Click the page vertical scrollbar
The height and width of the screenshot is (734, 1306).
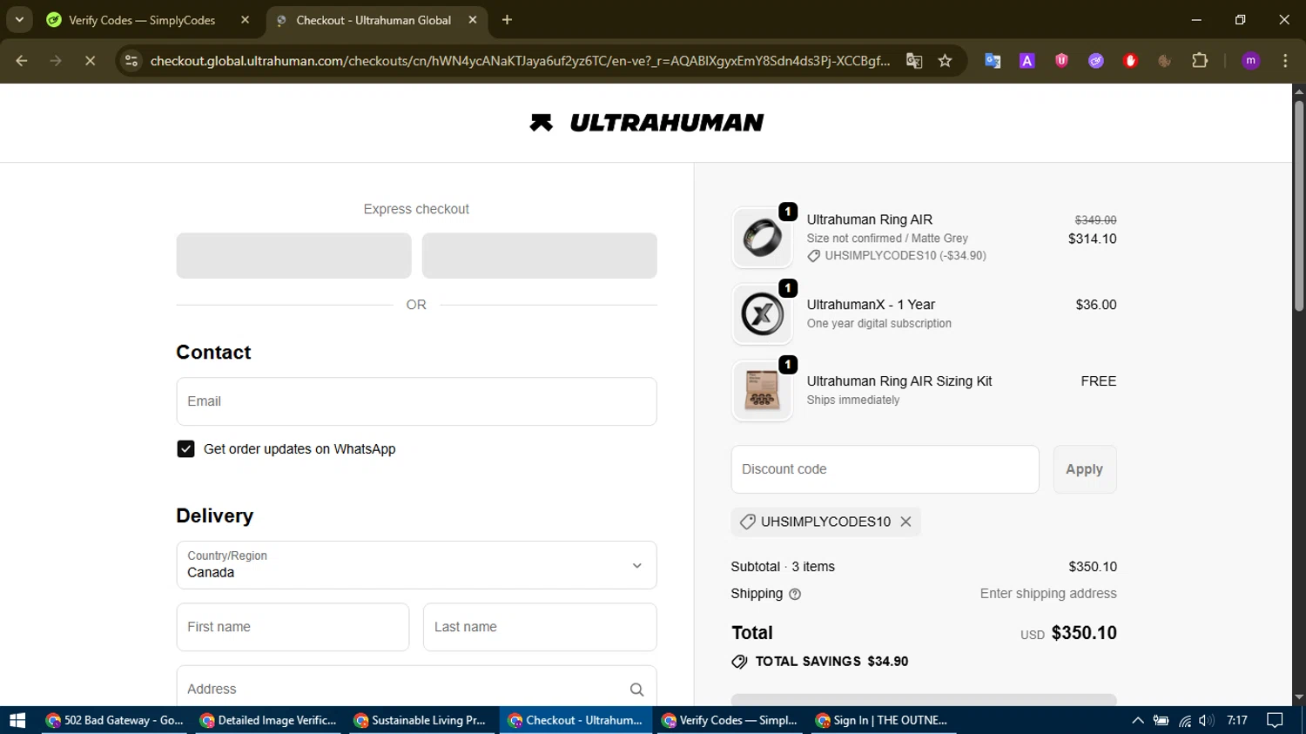pos(1299,205)
